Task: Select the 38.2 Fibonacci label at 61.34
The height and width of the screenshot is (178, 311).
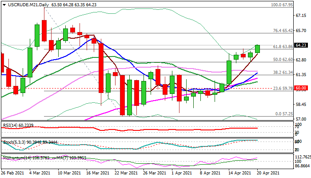Action: coord(282,72)
